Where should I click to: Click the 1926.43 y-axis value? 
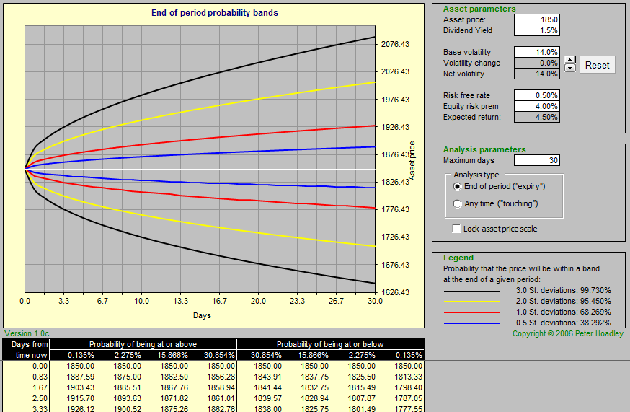[x=395, y=127]
